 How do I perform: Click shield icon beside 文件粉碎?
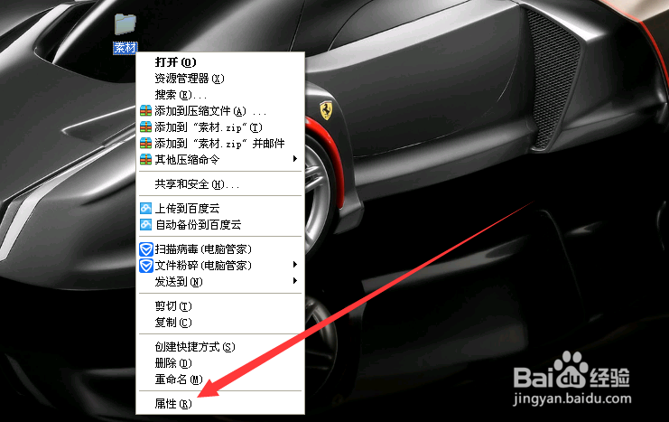[x=146, y=266]
